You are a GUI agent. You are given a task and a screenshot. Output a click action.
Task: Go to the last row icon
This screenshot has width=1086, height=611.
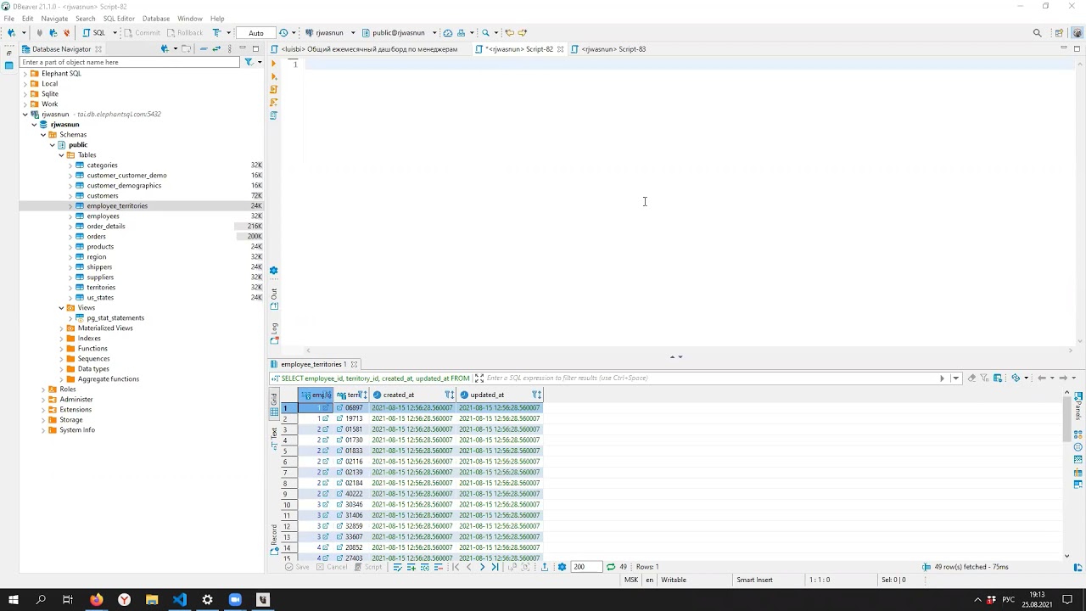[495, 567]
